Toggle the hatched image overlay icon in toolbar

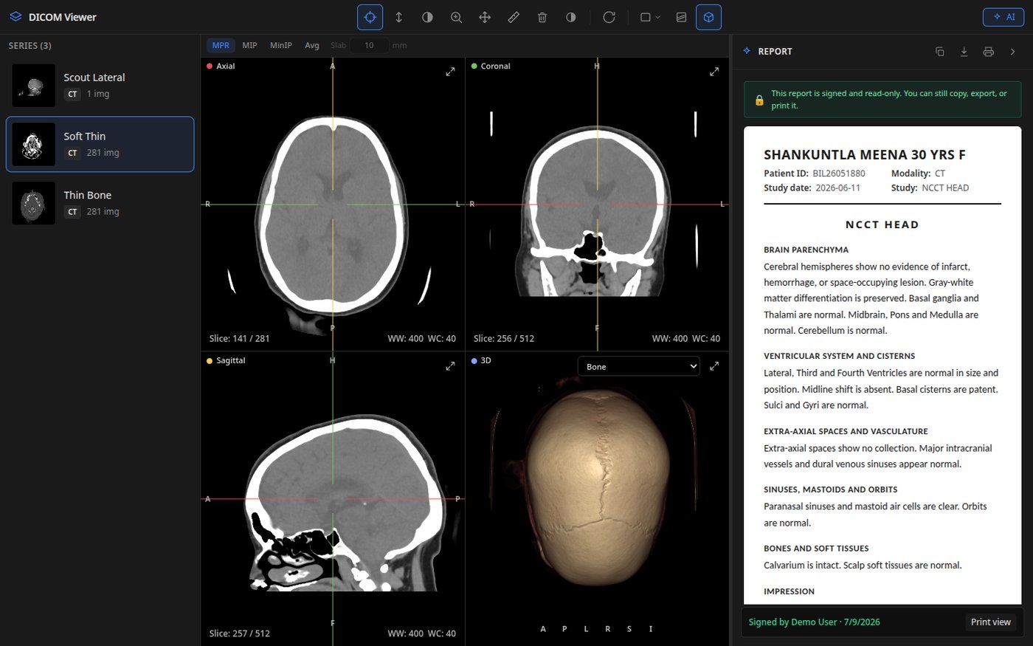[x=681, y=17]
